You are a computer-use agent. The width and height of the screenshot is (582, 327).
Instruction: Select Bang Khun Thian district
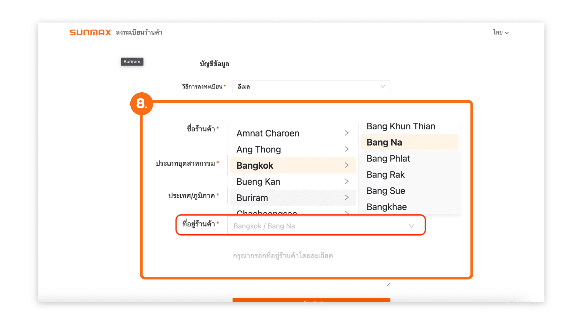[401, 127]
